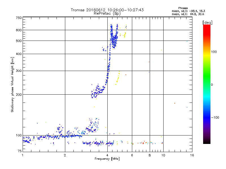Image resolution: width=226 pixels, height=169 pixels.
Task: Click the 'mean, sd,X: 94.5, 30.6' line
Action: 188,14
